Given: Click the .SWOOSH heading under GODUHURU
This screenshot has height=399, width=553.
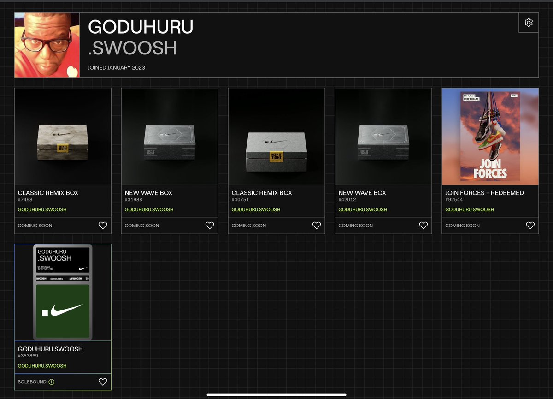Looking at the screenshot, I should (133, 48).
